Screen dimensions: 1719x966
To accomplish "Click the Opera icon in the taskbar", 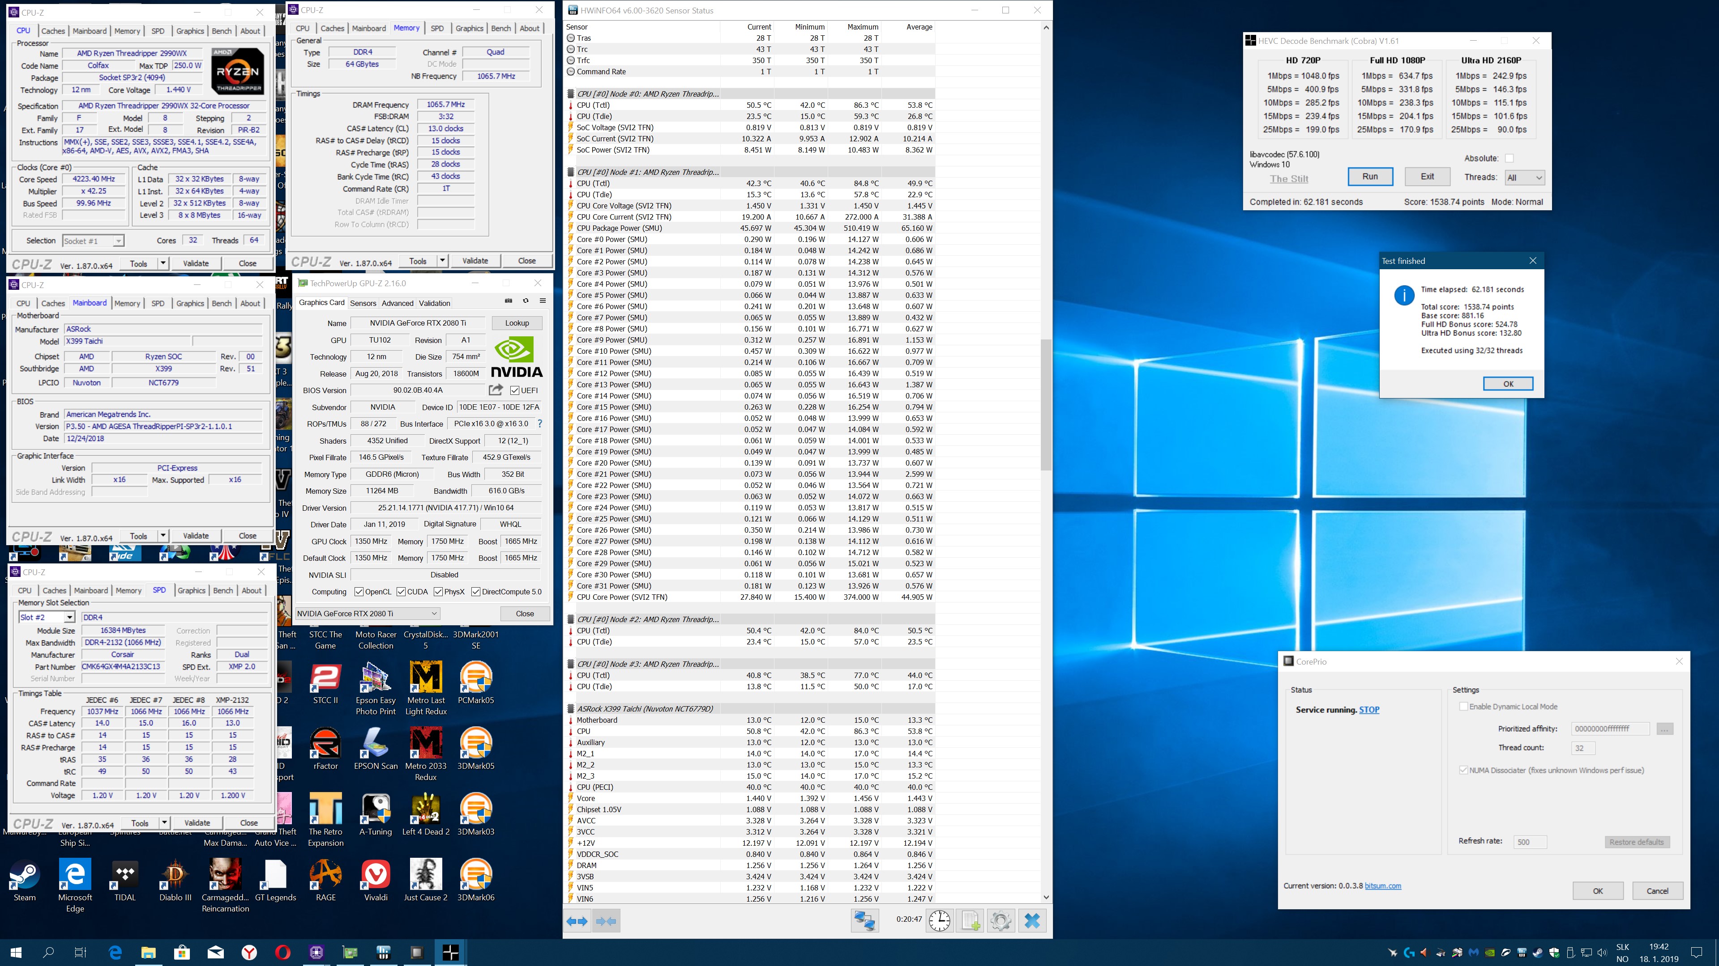I will [x=282, y=952].
